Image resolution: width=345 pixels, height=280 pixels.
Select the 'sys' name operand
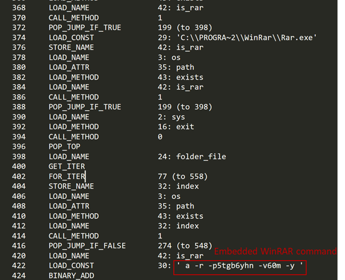tap(178, 117)
